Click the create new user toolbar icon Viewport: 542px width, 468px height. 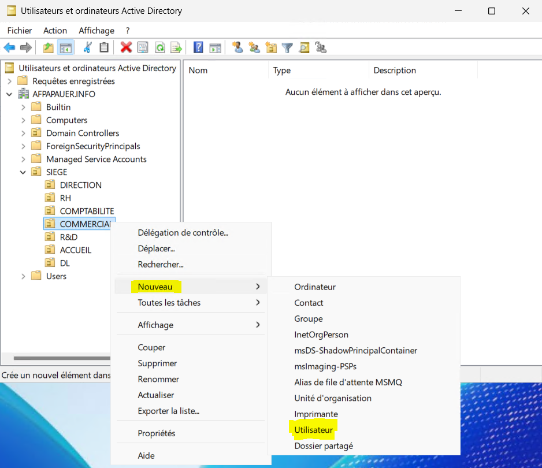pyautogui.click(x=237, y=48)
